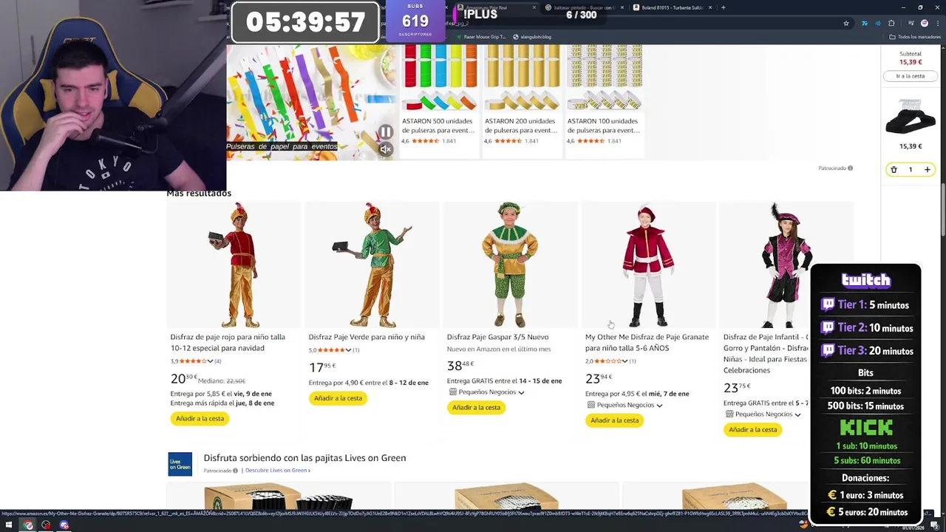Viewport: 946px width, 532px height.
Task: Click the ASTARON 200 gold wristbands image
Action: (523, 78)
